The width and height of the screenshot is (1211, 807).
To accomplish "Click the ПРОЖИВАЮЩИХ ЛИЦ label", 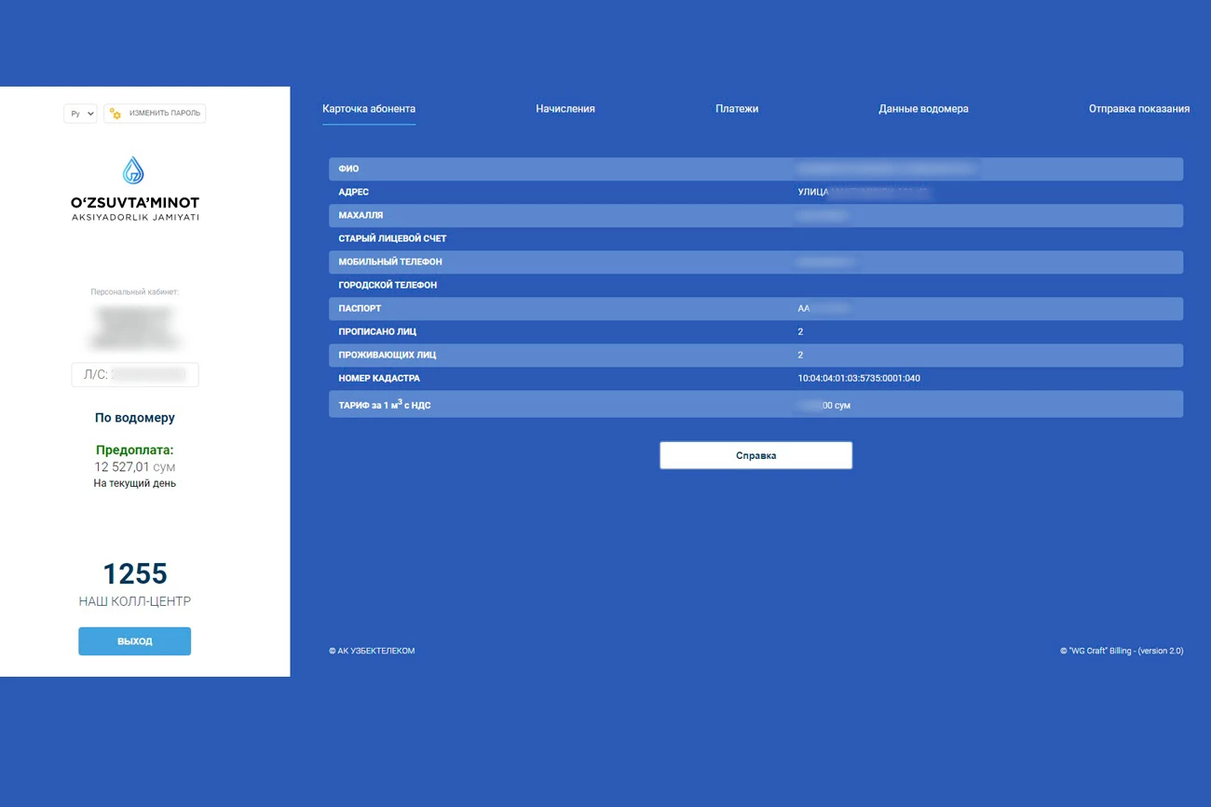I will [387, 355].
